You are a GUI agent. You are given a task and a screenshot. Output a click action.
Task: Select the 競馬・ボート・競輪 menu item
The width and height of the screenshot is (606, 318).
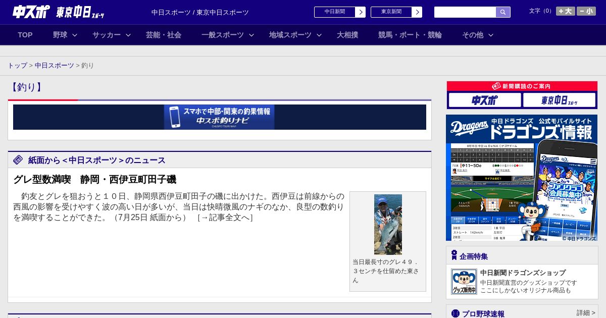point(410,35)
